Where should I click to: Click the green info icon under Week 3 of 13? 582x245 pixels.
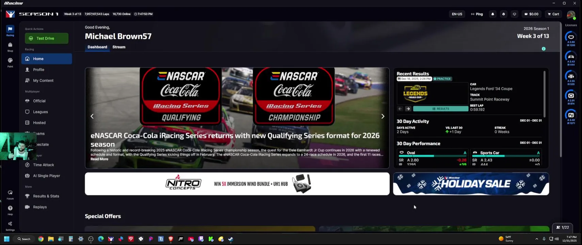544,49
